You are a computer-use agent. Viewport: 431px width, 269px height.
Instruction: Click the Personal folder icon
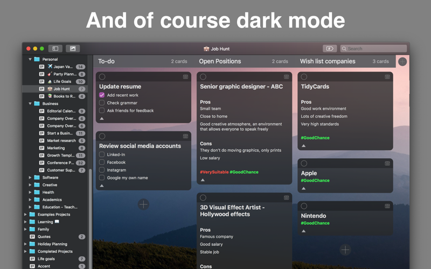[x=37, y=59]
